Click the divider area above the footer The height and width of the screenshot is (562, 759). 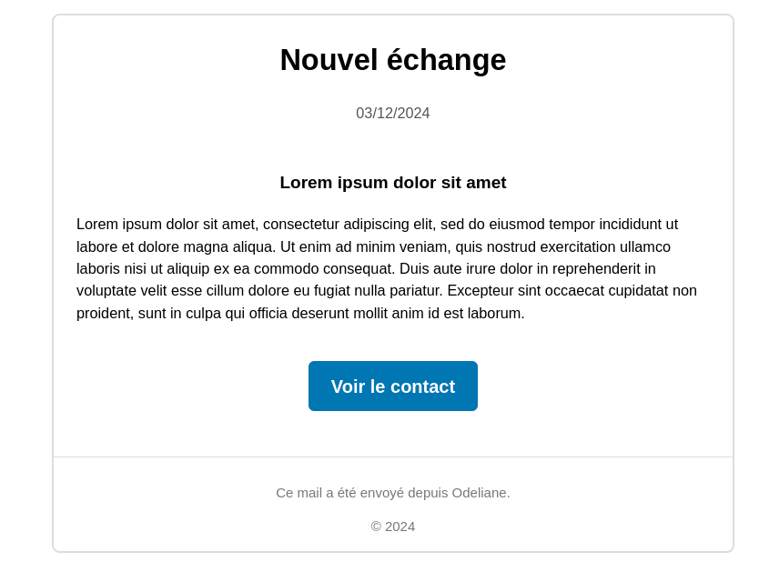point(393,457)
